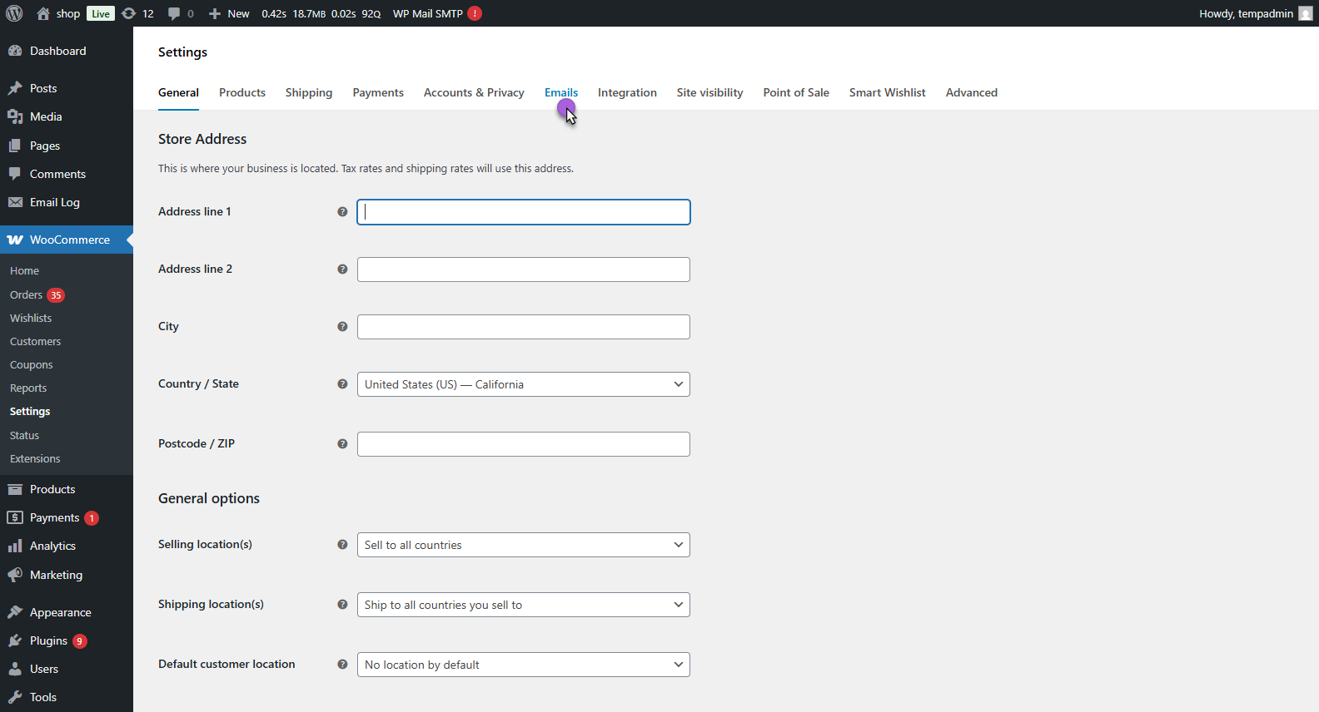The image size is (1319, 712).
Task: Click the New button in admin bar
Action: [x=230, y=13]
